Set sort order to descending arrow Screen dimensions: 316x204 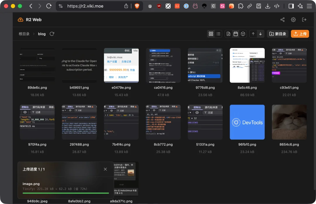(260, 34)
